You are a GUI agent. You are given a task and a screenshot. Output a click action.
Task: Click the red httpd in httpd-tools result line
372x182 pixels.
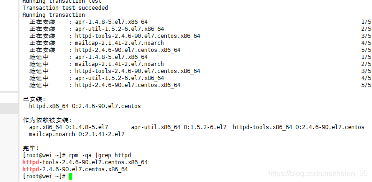tap(31, 162)
